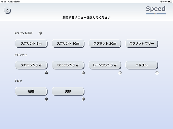Screen dimensions: 173x129
Task: Select the Tドリル button
Action: (142, 65)
